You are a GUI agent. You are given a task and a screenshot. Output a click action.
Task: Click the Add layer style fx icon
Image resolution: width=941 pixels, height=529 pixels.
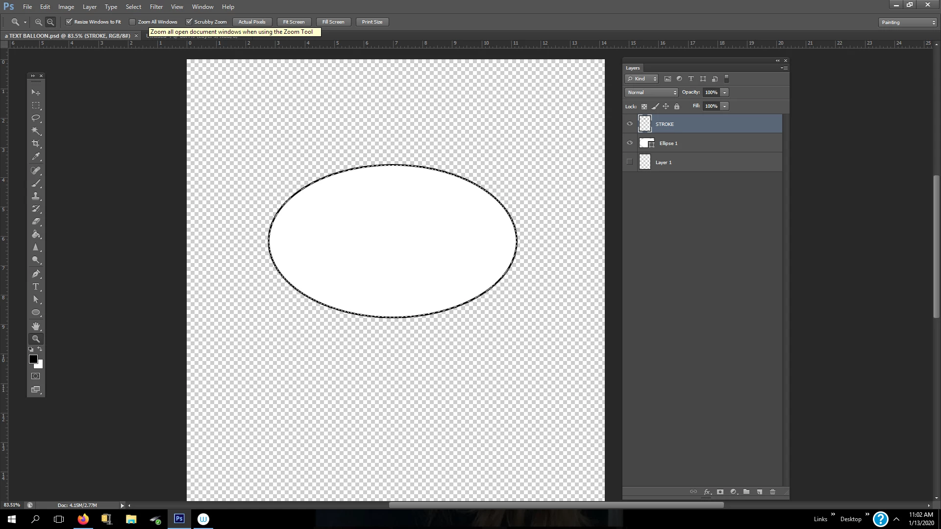coord(707,492)
